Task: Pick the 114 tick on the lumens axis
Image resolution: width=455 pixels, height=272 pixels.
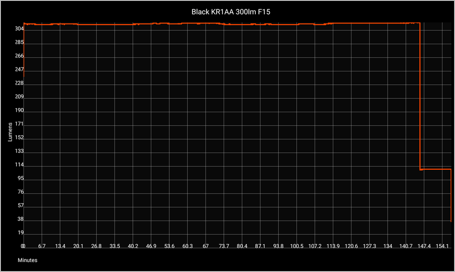Action: 19,165
